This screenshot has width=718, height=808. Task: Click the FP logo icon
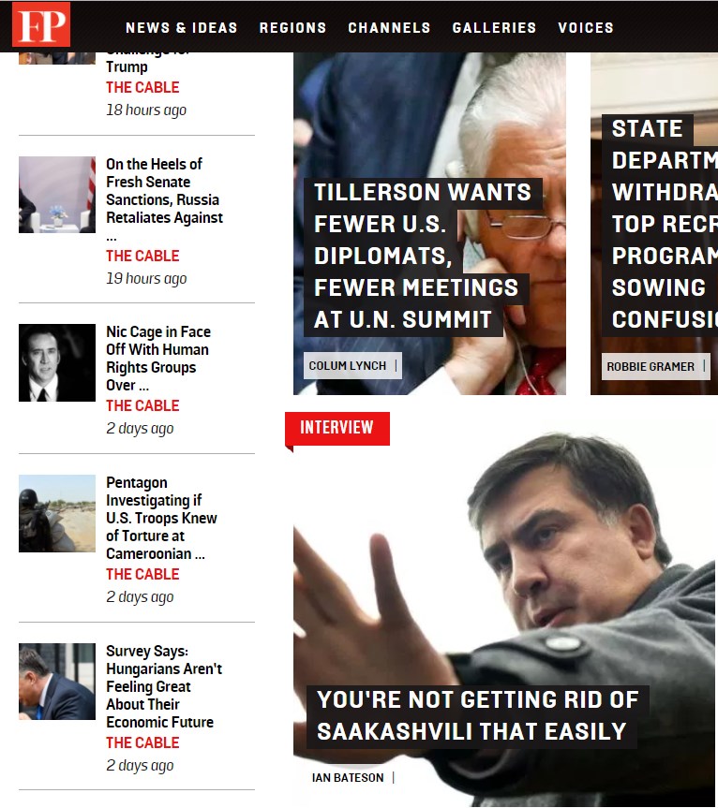(41, 24)
